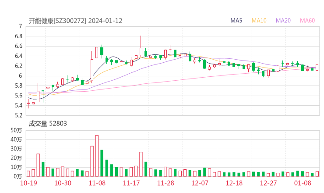Click the 成交量 52803 volume label

pyautogui.click(x=48, y=124)
